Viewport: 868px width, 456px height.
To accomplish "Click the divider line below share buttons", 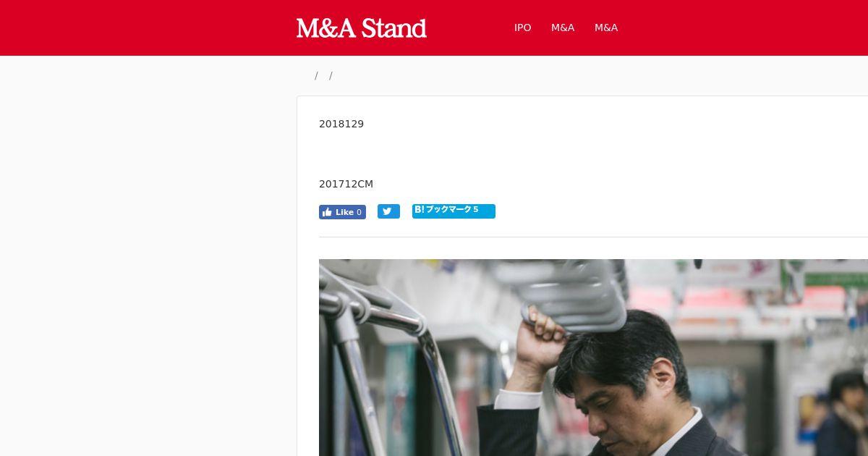I will (593, 237).
